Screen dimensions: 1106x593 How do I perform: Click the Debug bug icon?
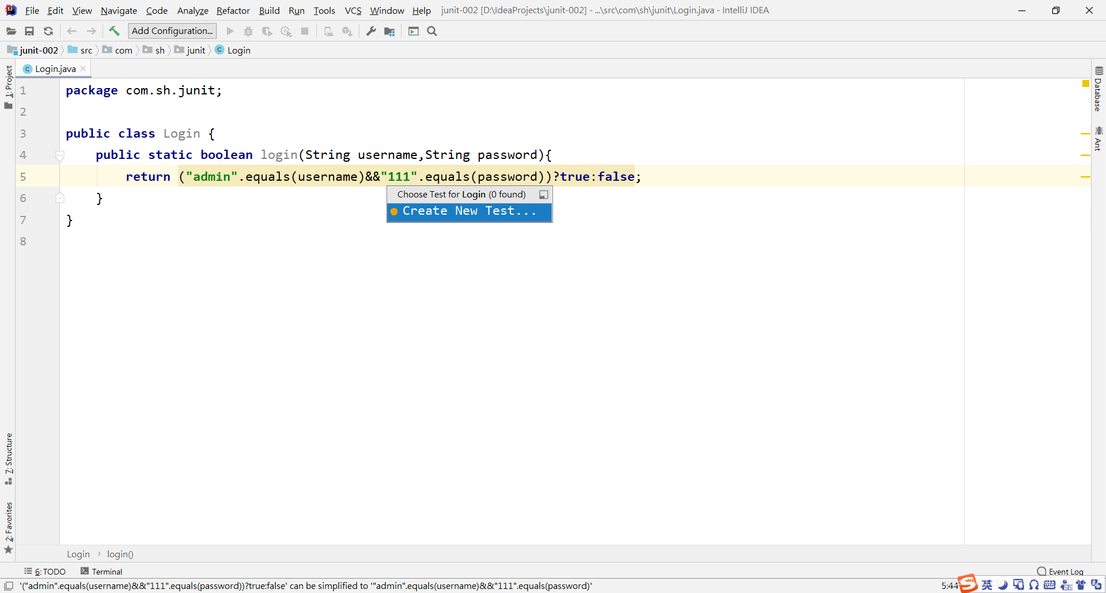point(248,31)
